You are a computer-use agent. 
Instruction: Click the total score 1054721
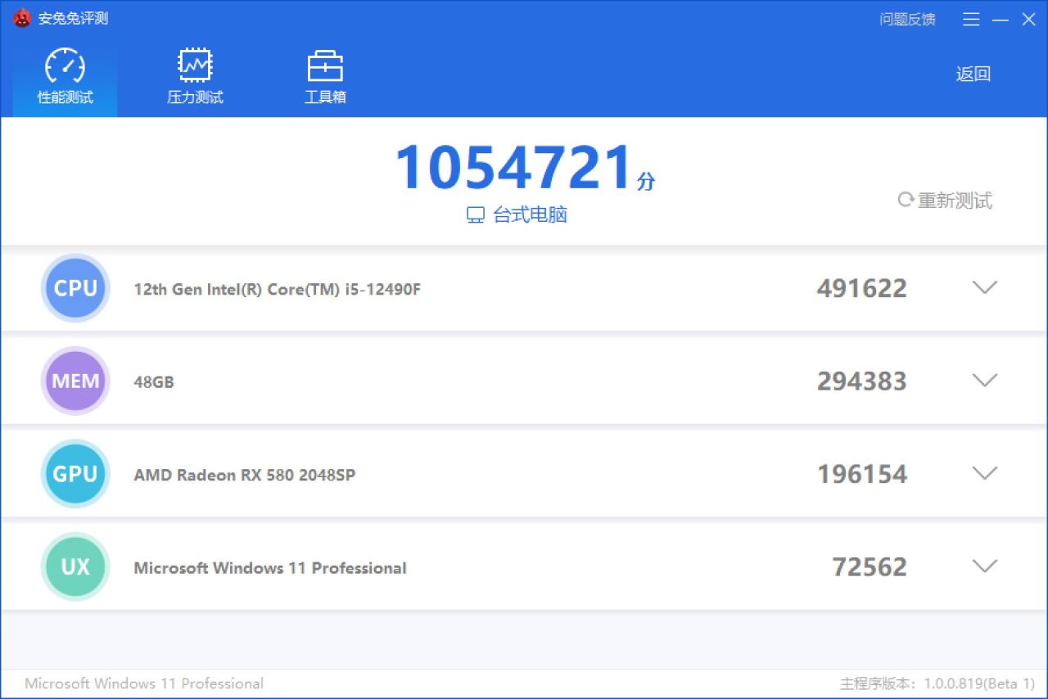pyautogui.click(x=515, y=168)
